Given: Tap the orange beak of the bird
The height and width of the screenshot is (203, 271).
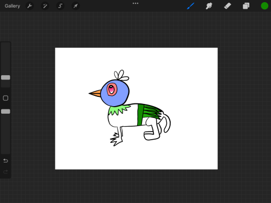Looking at the screenshot, I should point(95,93).
